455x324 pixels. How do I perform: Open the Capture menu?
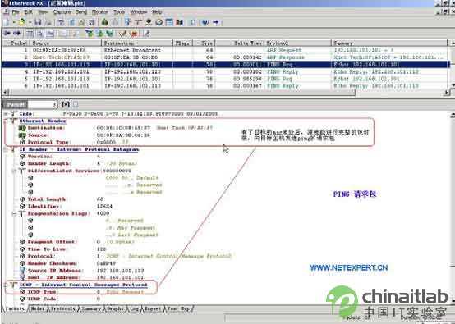[x=62, y=11]
